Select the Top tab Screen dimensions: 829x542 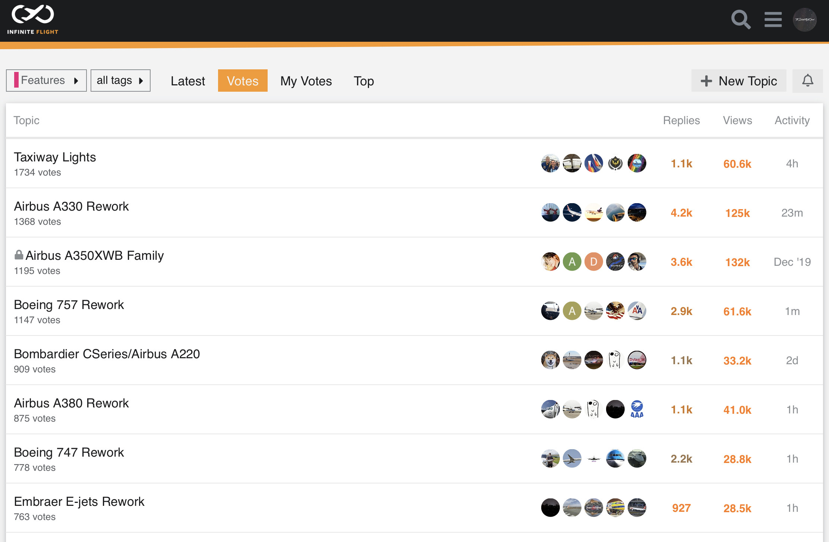point(363,81)
